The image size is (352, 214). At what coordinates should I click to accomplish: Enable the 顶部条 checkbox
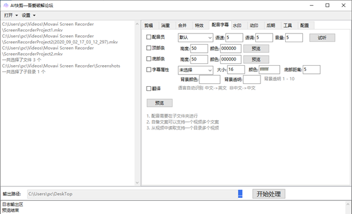(148, 47)
